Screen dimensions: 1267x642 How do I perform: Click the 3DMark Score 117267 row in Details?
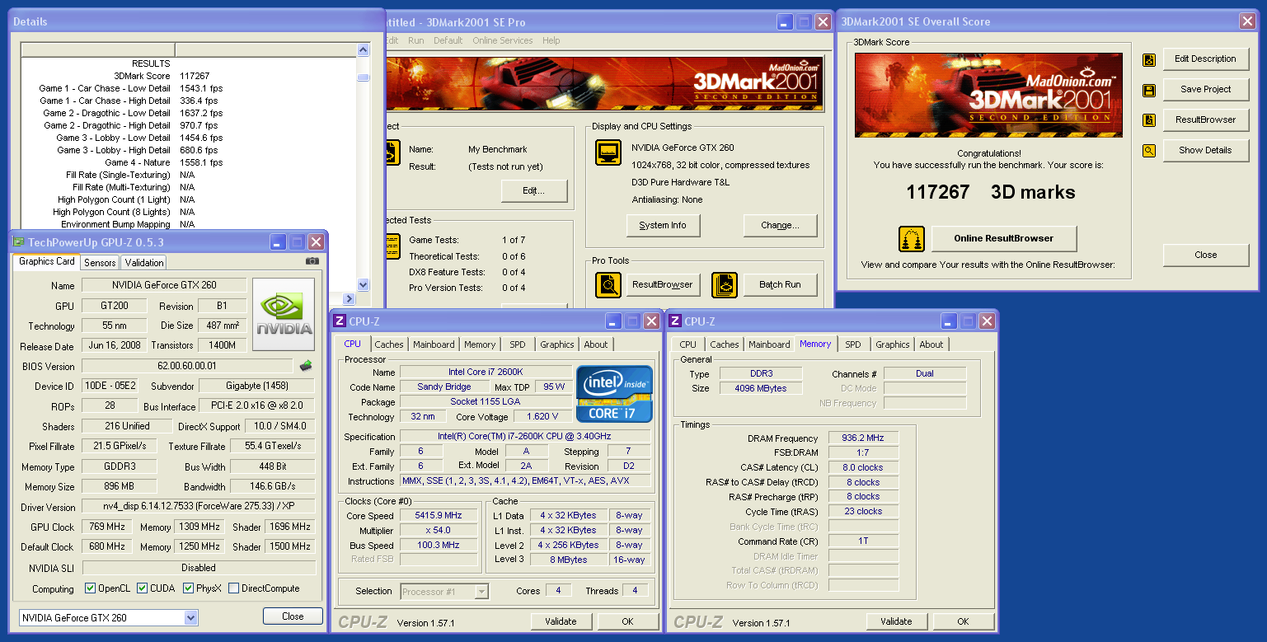[189, 76]
